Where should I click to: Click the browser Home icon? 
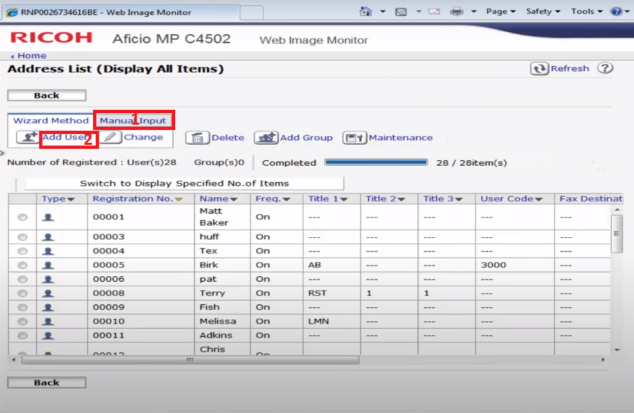coord(366,11)
